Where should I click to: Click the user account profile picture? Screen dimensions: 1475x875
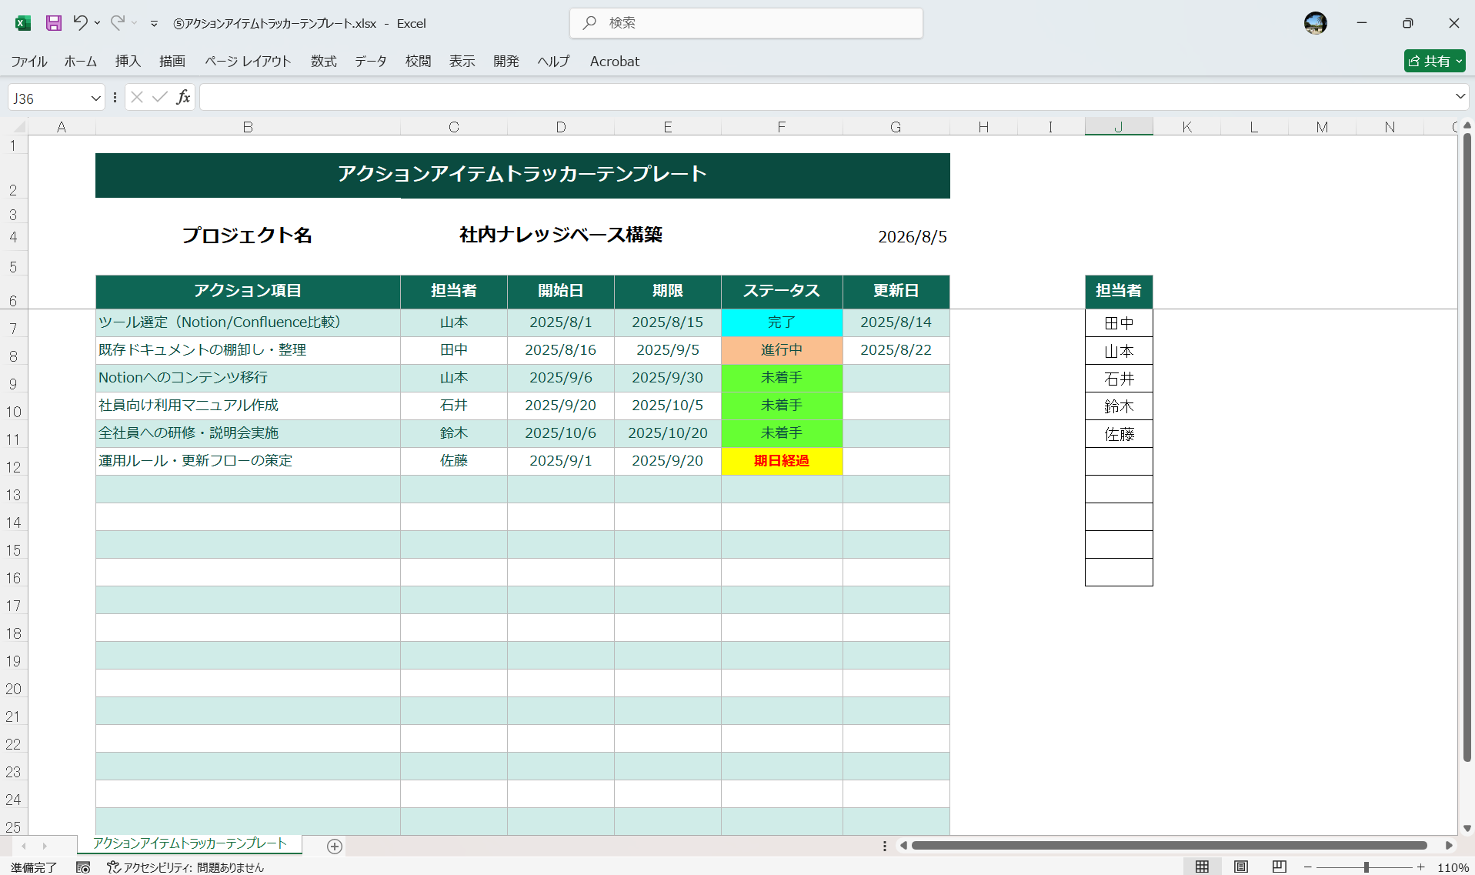pyautogui.click(x=1315, y=23)
